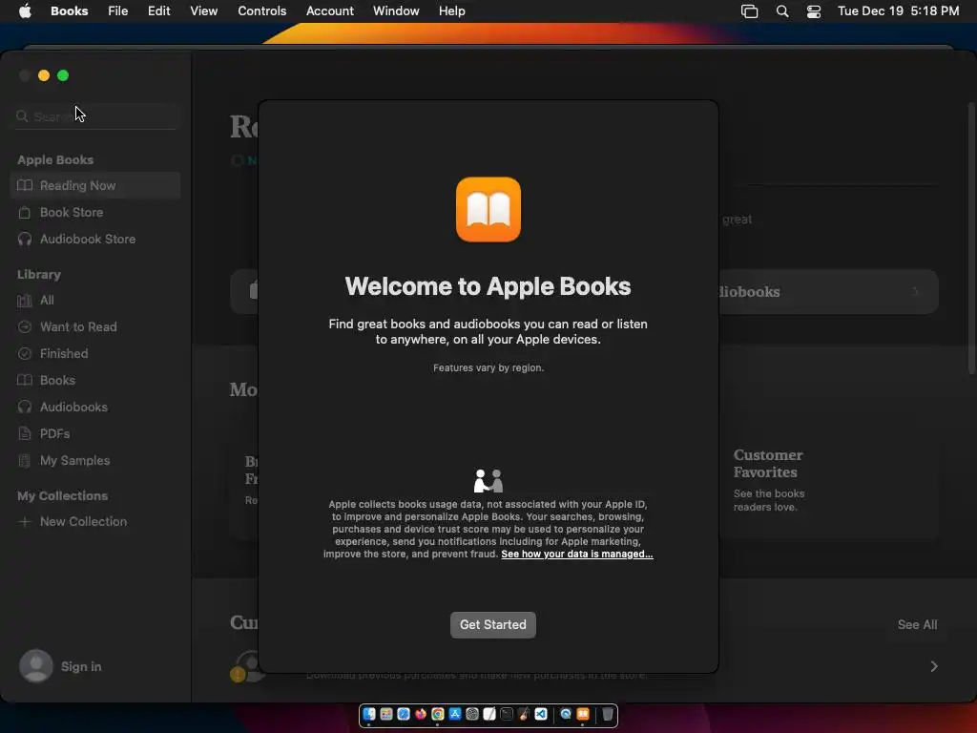977x733 pixels.
Task: Open Finder from the Dock
Action: 369,714
